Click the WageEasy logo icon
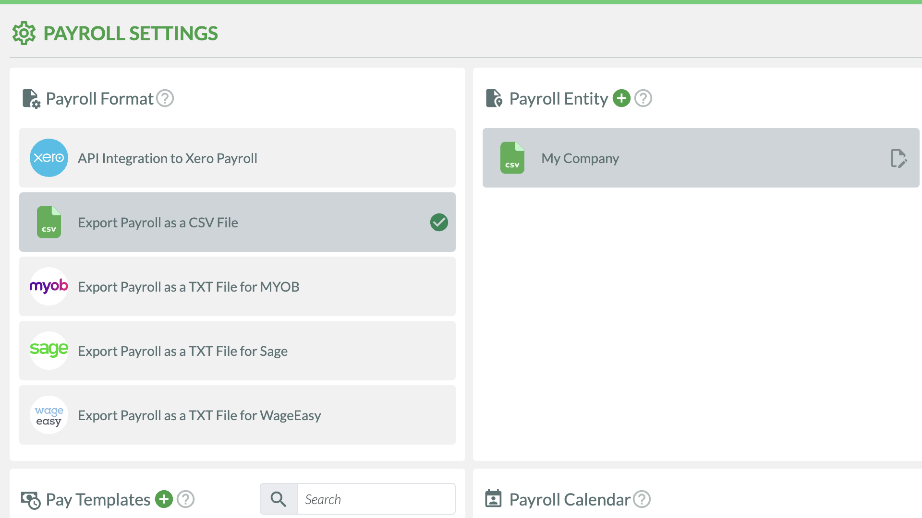Image resolution: width=922 pixels, height=518 pixels. point(49,415)
